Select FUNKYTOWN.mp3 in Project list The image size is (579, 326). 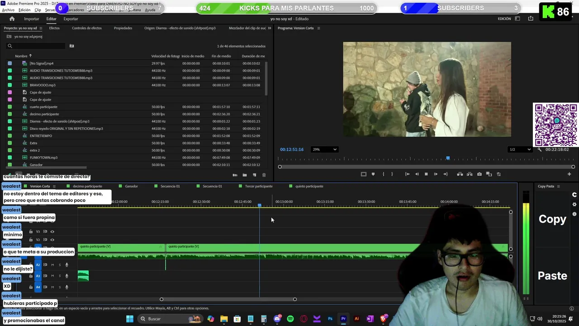[43, 158]
